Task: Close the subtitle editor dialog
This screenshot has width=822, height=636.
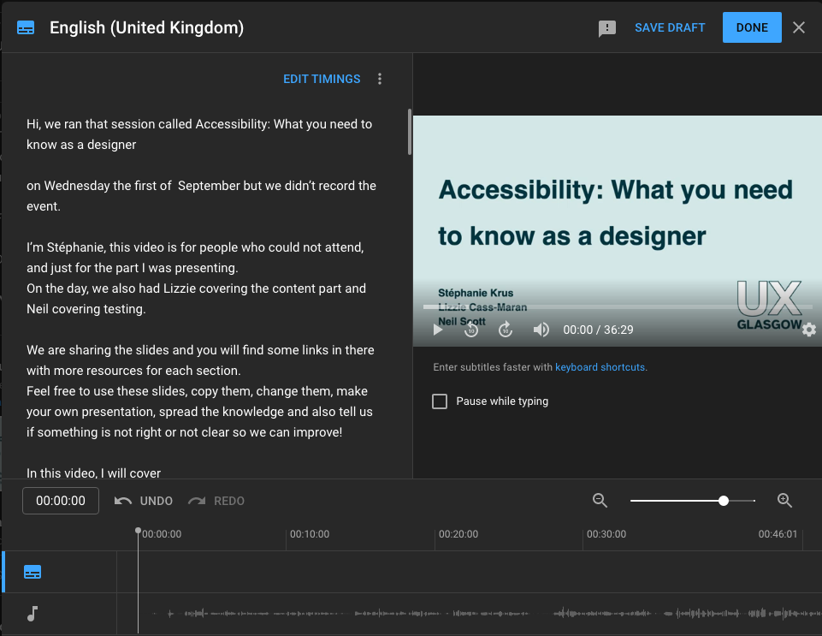Action: point(798,27)
